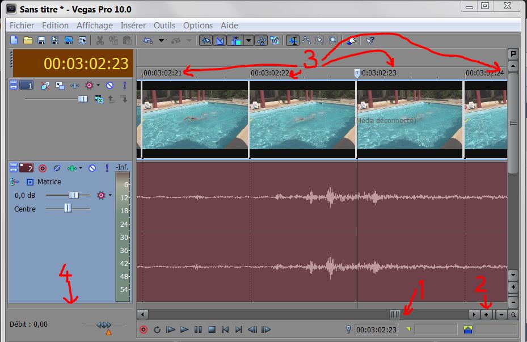Make track 1 a compositing parent
Viewport: 527px width, 342px height.
[111, 99]
